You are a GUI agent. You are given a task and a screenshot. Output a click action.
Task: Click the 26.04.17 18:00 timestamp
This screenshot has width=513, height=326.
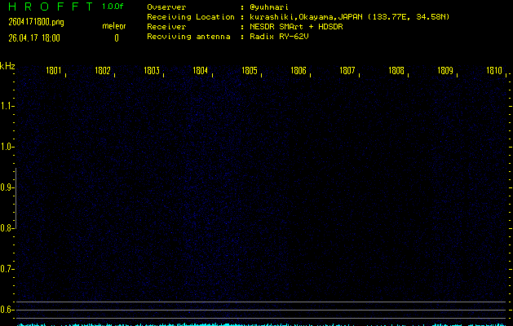pos(33,37)
